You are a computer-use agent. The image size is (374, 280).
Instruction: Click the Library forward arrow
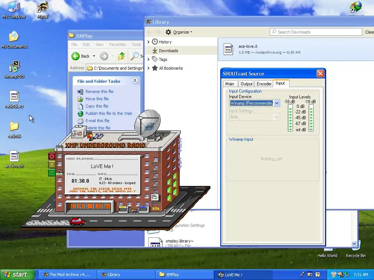coord(158,32)
